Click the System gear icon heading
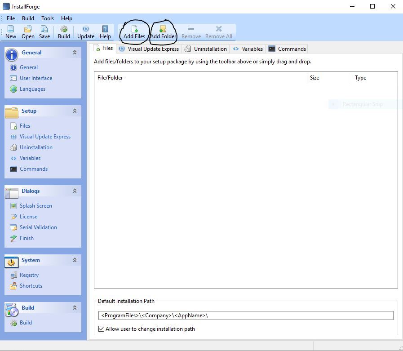 (x=12, y=262)
